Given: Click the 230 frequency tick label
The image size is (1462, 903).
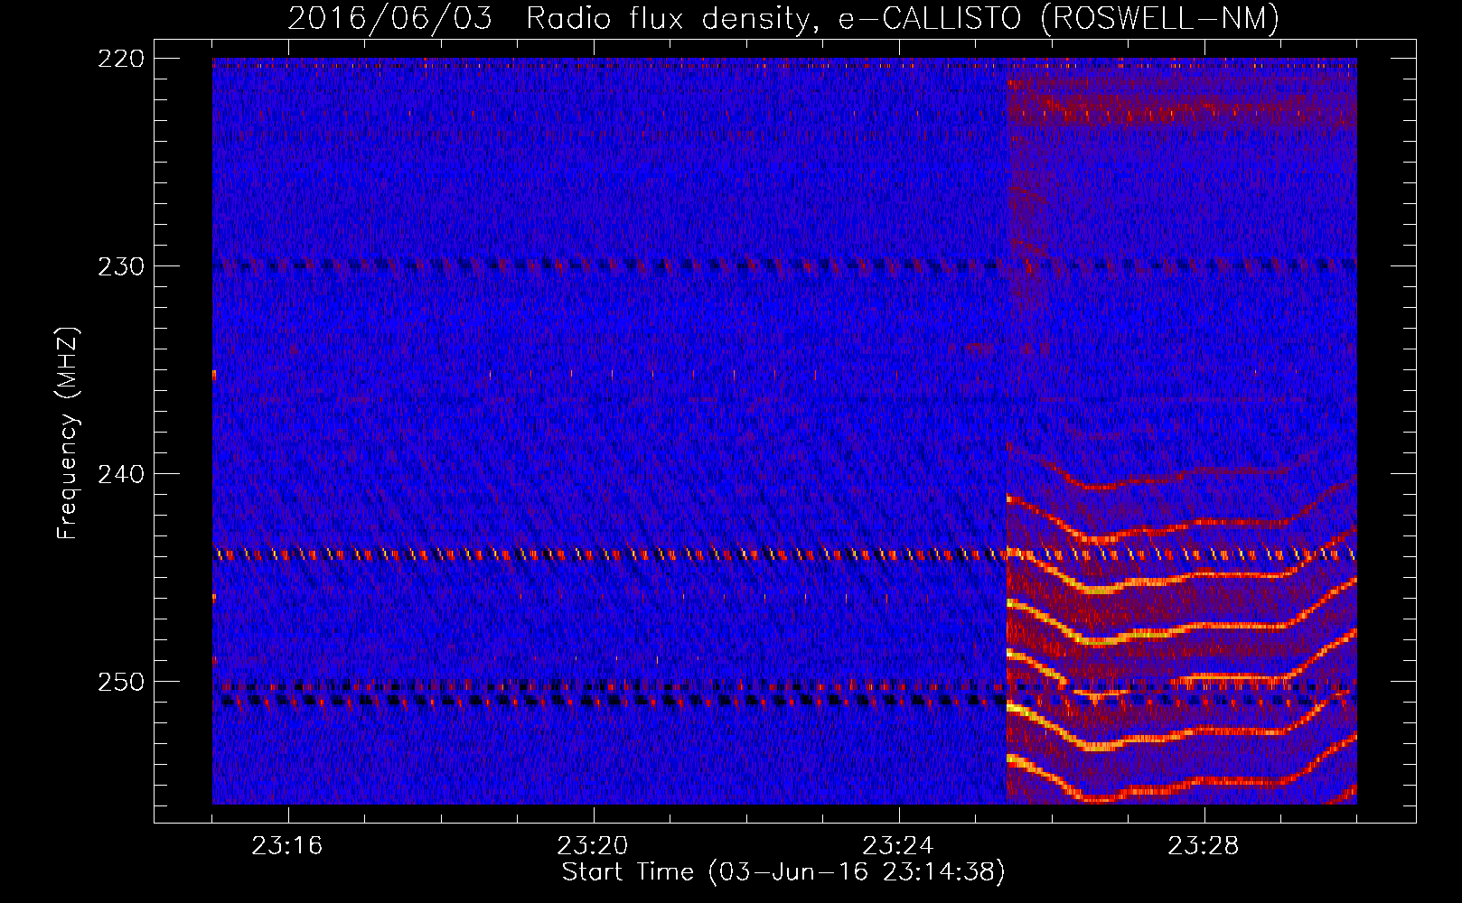Looking at the screenshot, I should click(120, 266).
